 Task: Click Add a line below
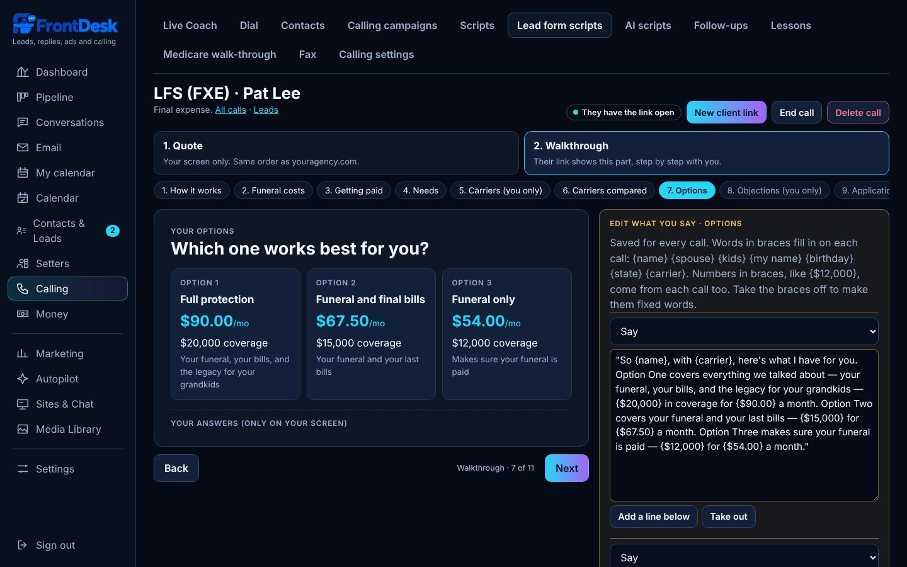pos(654,517)
